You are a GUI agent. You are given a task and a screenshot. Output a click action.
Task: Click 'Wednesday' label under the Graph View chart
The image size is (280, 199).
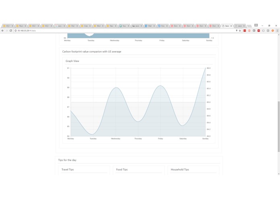click(116, 139)
